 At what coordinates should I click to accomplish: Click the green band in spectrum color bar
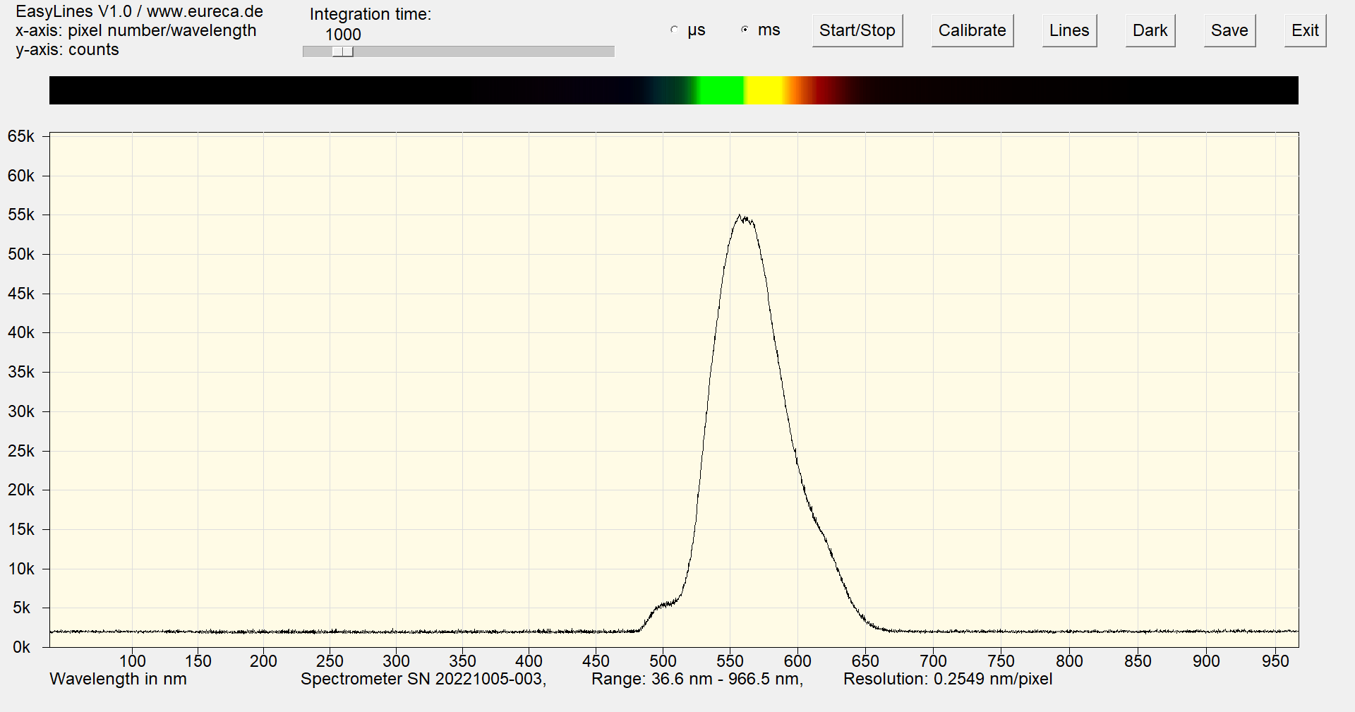[x=720, y=90]
